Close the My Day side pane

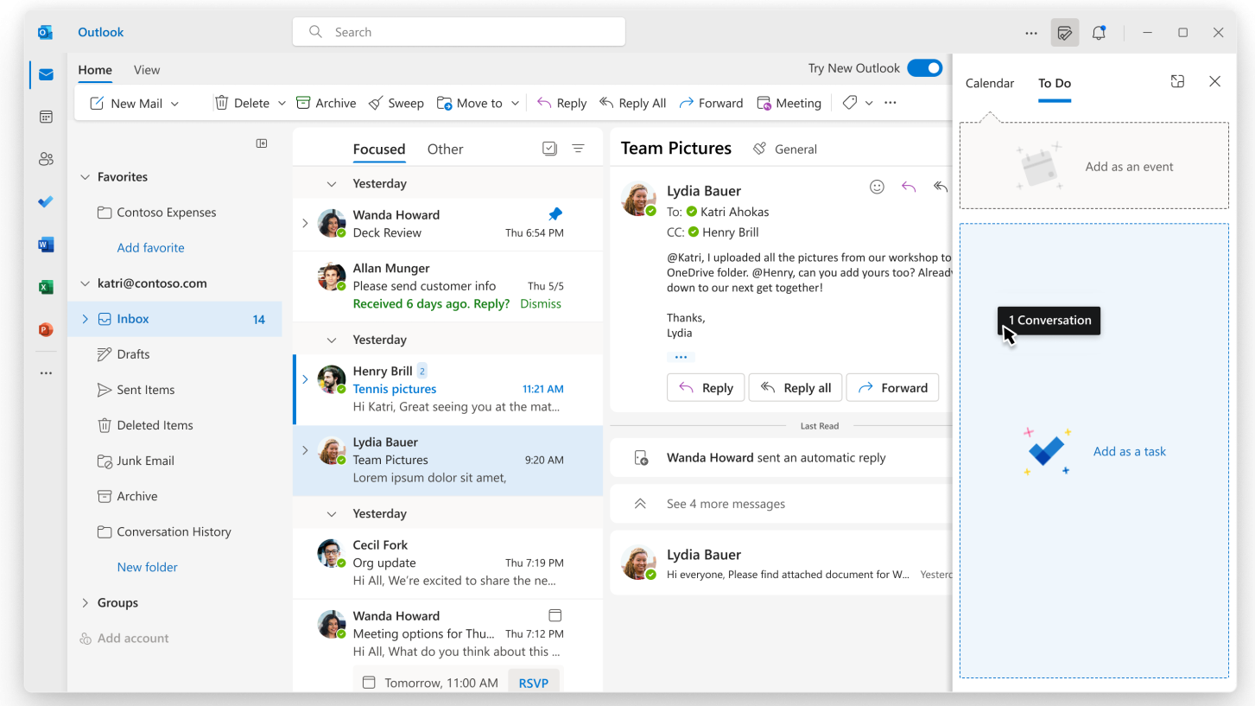pos(1215,81)
